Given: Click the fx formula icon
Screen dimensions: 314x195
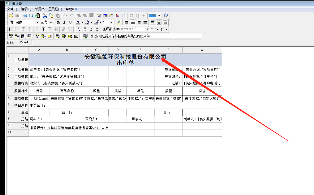Looking at the screenshot, I should pos(91,36).
